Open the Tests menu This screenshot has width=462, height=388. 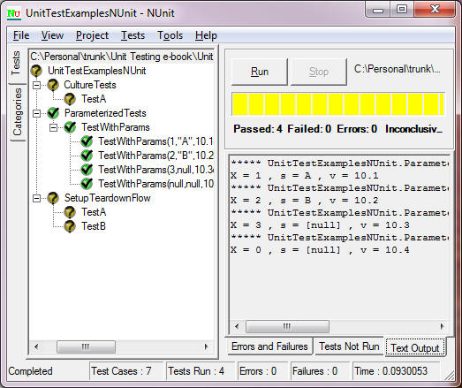[x=133, y=35]
